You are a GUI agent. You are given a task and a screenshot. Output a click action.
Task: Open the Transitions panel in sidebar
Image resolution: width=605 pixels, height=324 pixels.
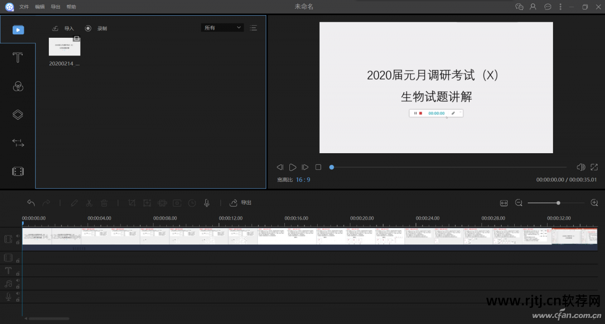point(18,143)
